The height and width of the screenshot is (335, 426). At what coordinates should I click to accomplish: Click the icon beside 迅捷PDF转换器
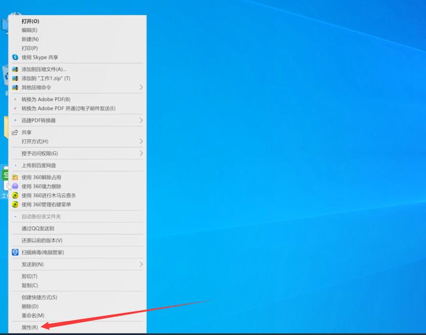pyautogui.click(x=15, y=120)
